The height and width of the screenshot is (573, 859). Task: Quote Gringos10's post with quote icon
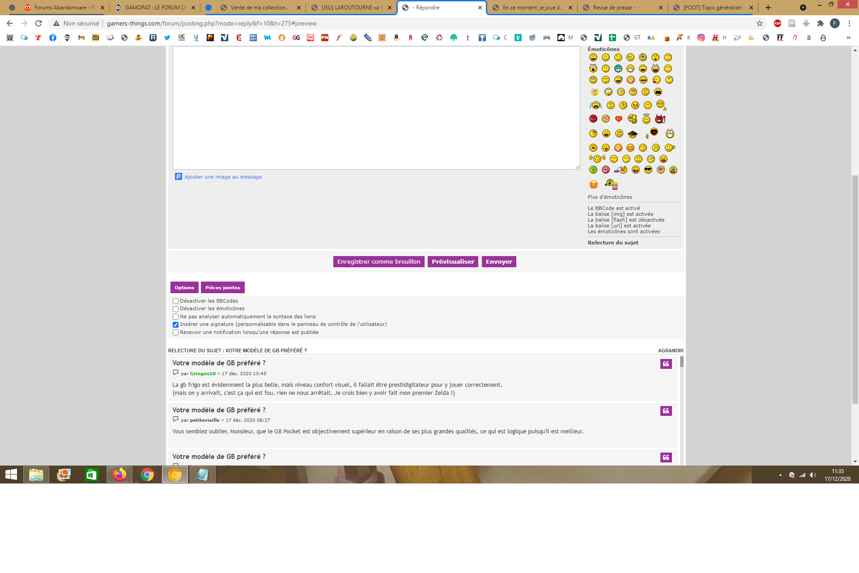[x=666, y=364]
